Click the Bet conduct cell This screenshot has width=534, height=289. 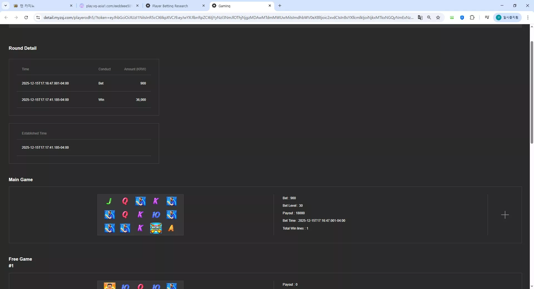tap(101, 83)
